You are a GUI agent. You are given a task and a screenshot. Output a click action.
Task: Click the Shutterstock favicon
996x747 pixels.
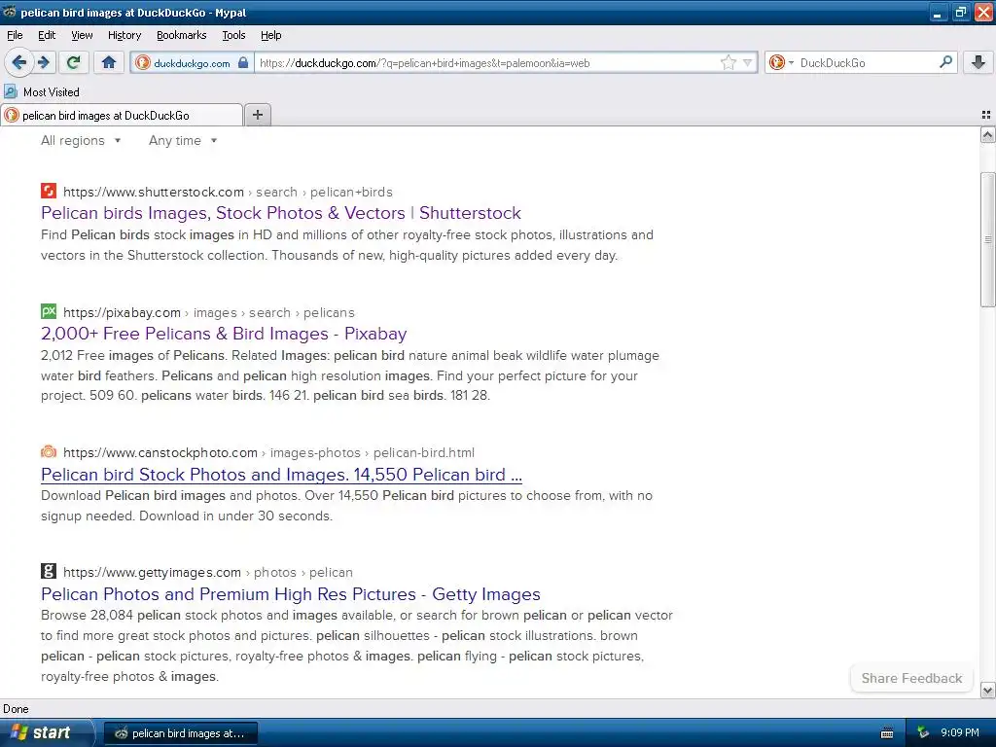49,192
